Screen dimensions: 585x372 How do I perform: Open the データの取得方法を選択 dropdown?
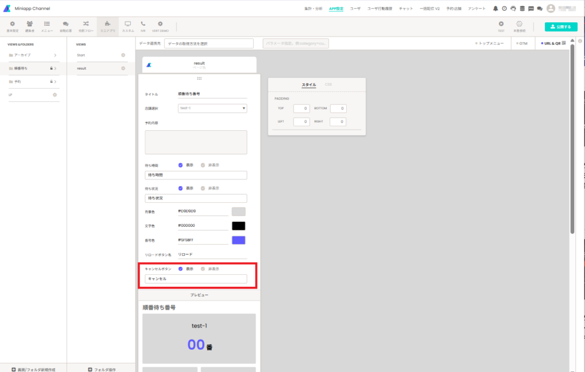pyautogui.click(x=209, y=43)
